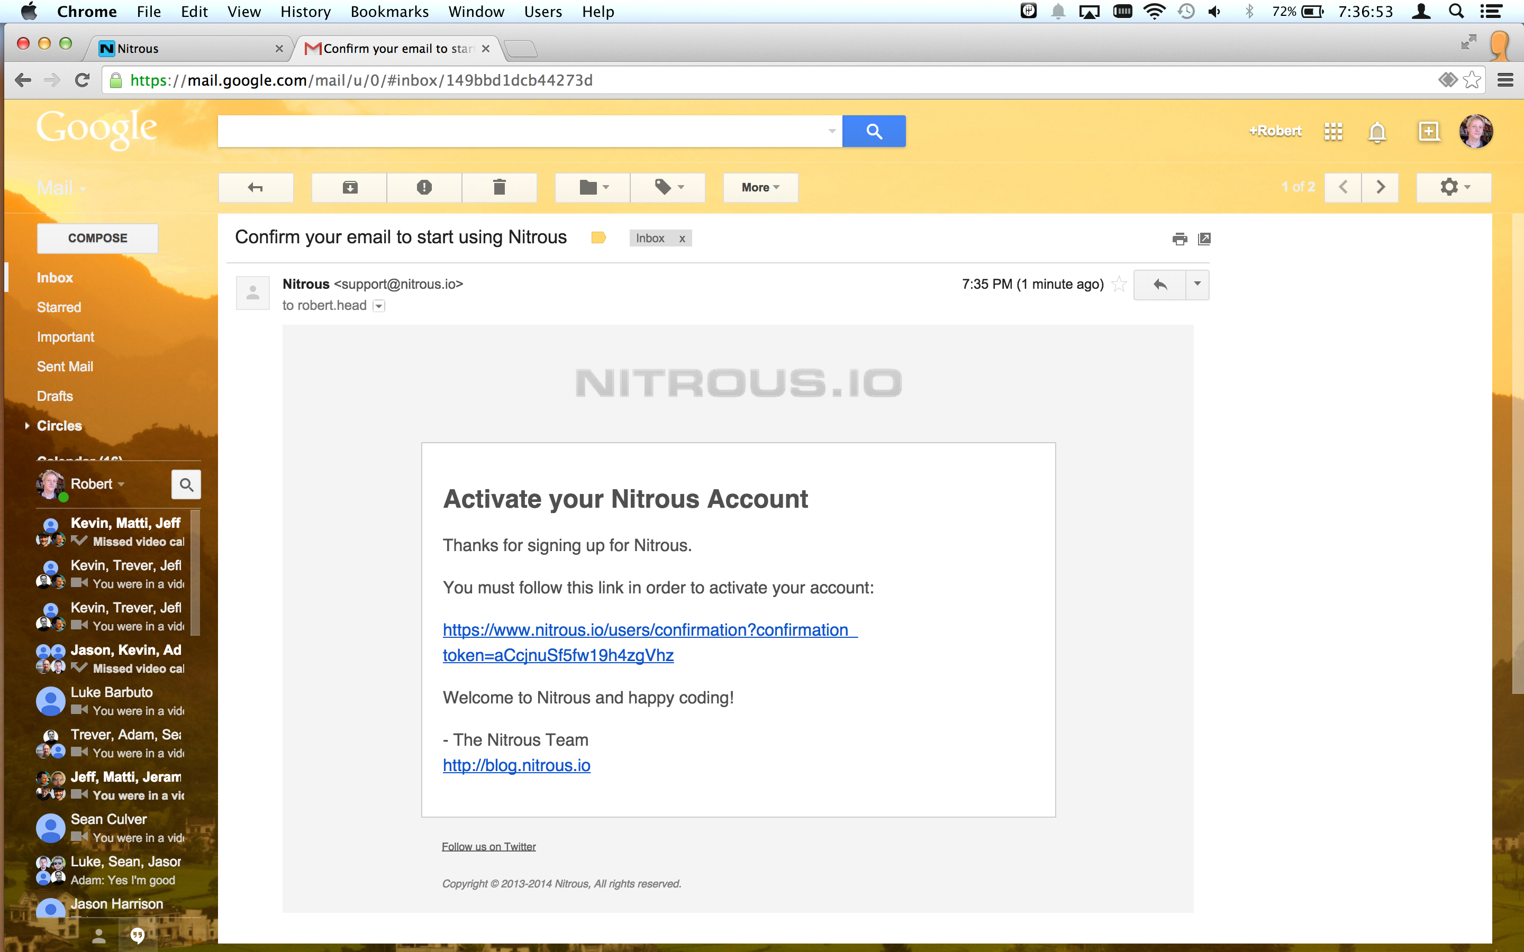Toggle the yellow importance marker

pos(598,237)
